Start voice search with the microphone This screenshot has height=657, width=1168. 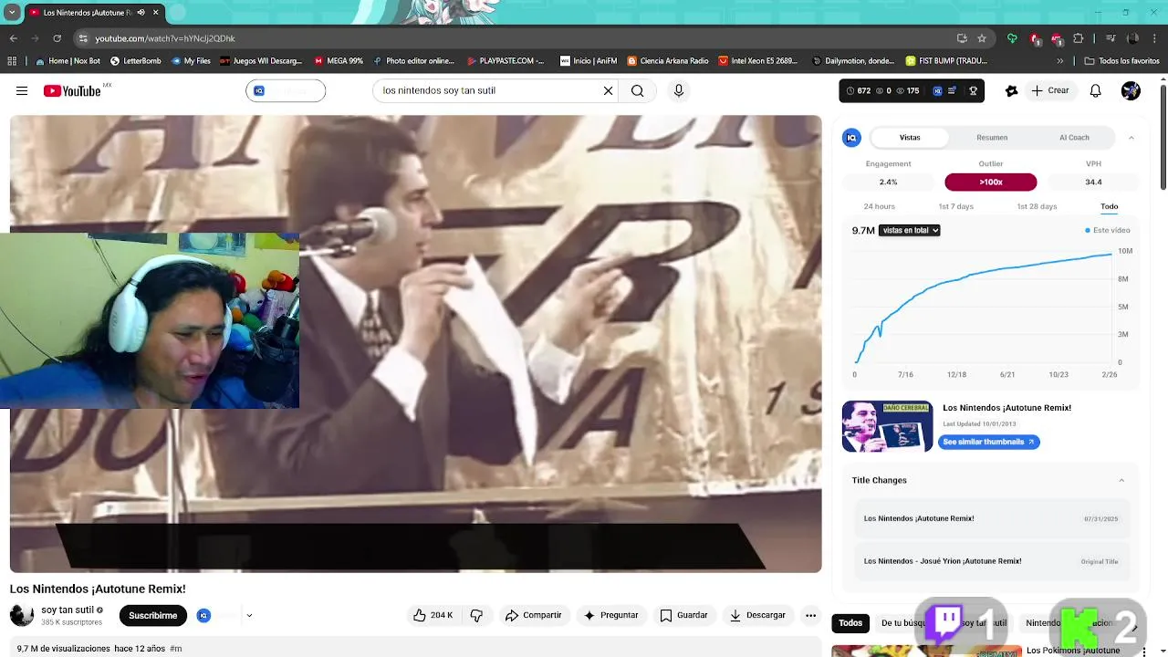pyautogui.click(x=678, y=90)
